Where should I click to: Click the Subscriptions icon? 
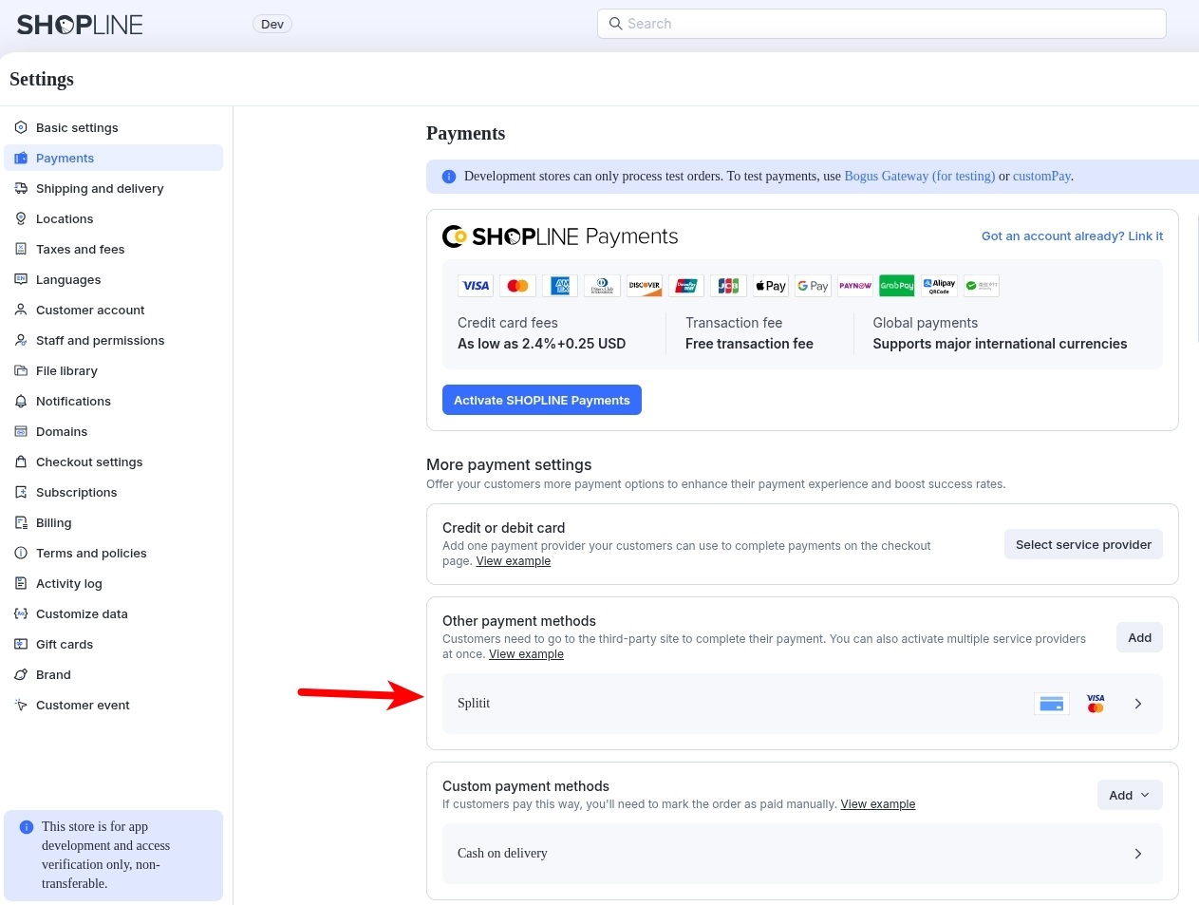point(21,492)
